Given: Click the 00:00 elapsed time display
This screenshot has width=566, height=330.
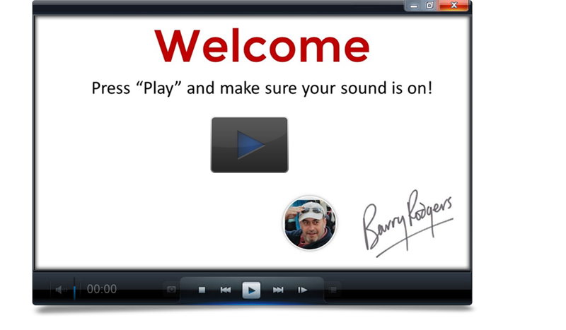Looking at the screenshot, I should [102, 289].
